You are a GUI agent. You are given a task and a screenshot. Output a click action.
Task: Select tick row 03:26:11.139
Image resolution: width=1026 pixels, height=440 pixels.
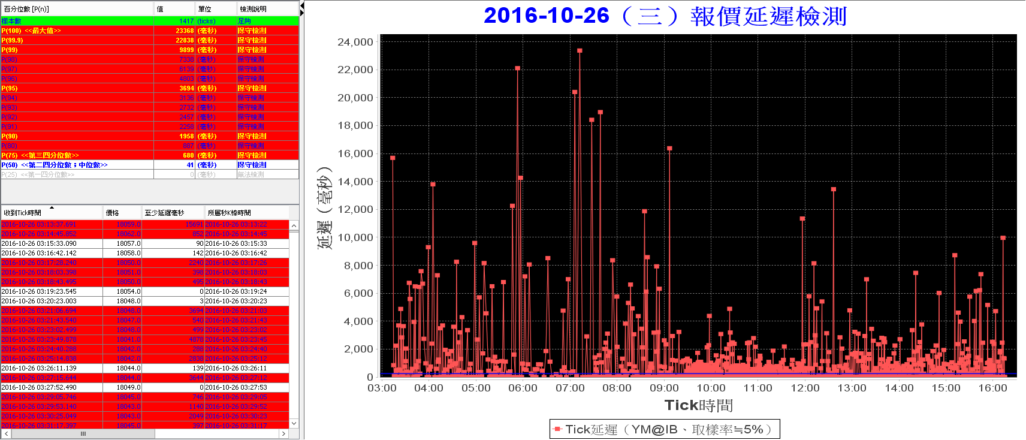pyautogui.click(x=145, y=368)
